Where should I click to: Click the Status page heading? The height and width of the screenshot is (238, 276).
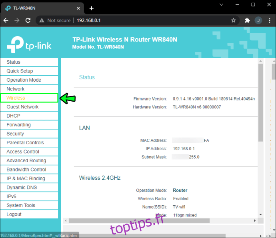click(x=87, y=77)
